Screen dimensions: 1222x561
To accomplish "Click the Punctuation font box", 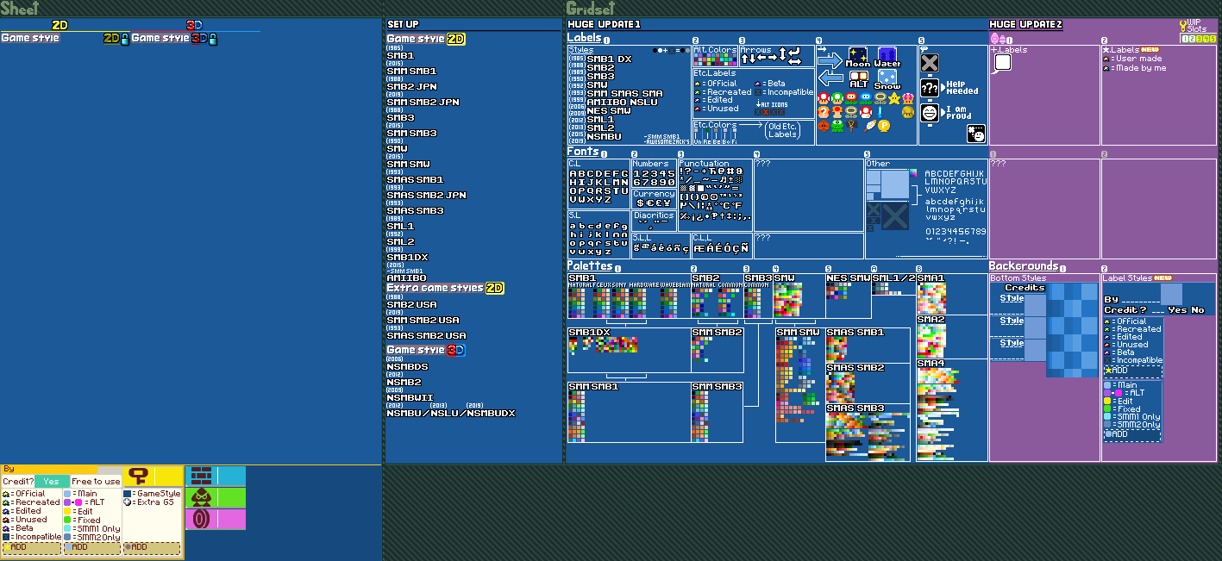I will (x=715, y=195).
